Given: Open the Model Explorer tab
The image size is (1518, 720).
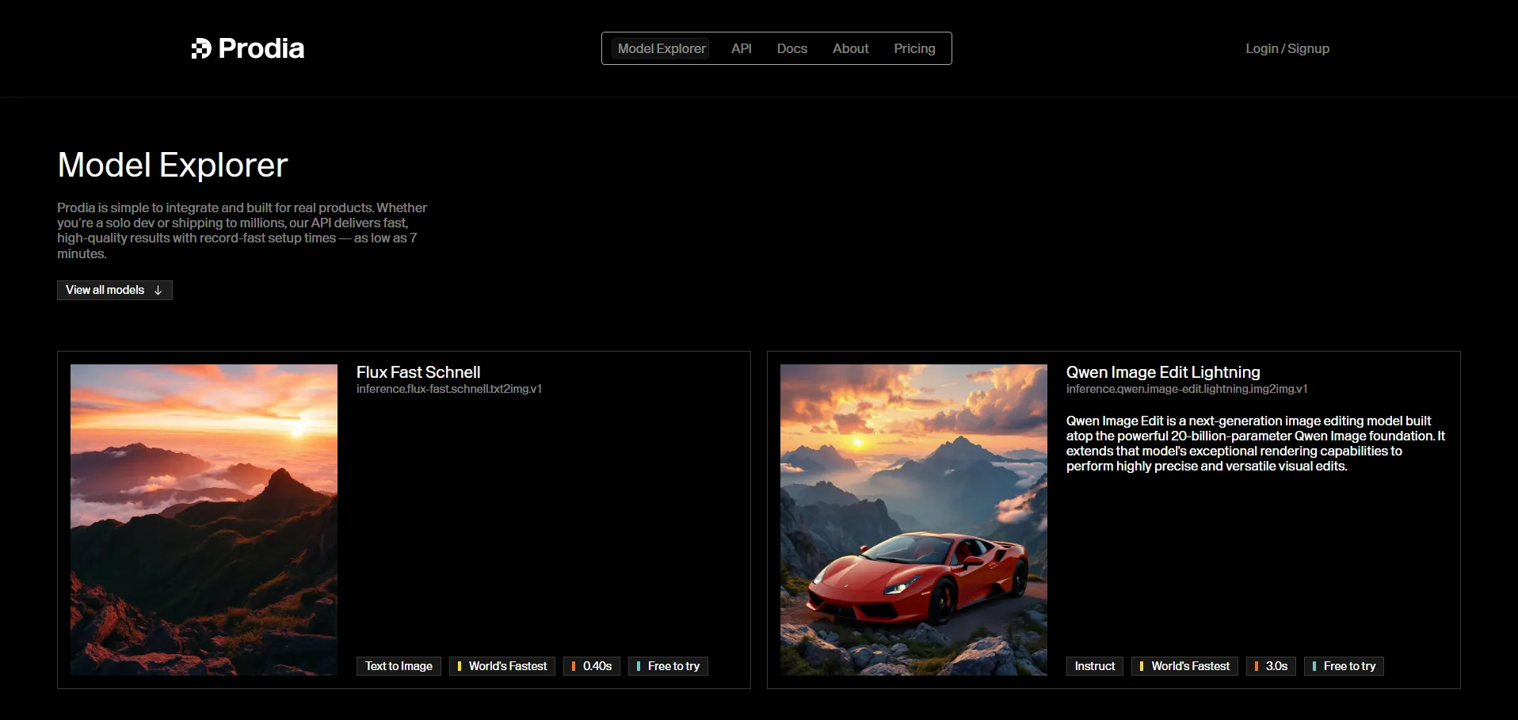Looking at the screenshot, I should click(x=661, y=49).
